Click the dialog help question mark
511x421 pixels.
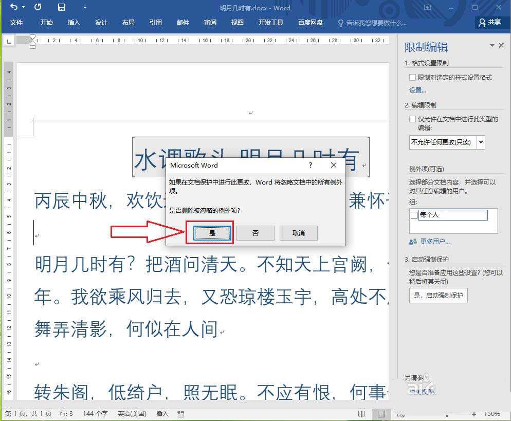(311, 165)
